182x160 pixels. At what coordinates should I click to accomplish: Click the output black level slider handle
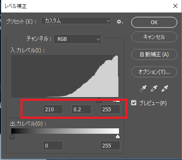coord(12,136)
